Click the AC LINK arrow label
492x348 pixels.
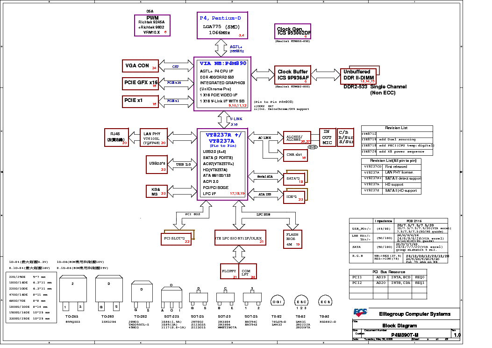pyautogui.click(x=264, y=138)
